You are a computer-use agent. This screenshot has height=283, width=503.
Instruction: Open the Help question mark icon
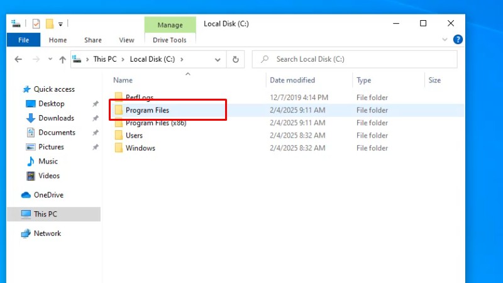click(458, 40)
